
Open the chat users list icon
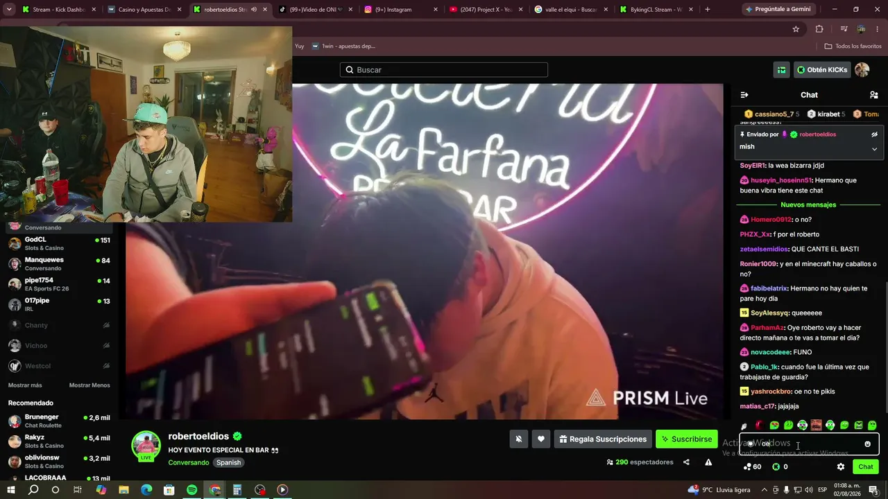point(873,95)
